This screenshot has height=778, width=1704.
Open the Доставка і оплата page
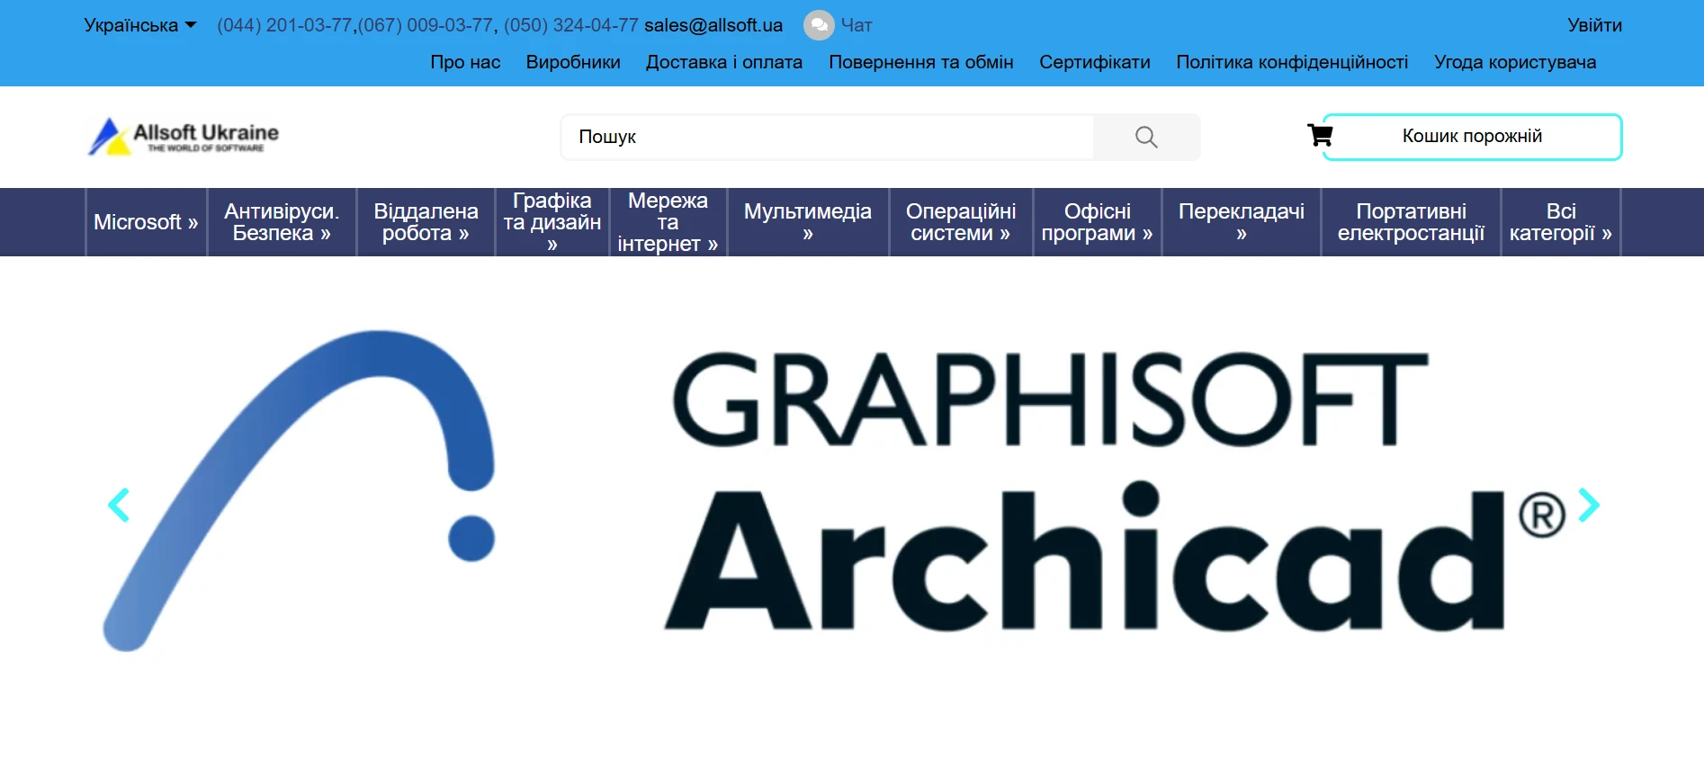coord(724,62)
